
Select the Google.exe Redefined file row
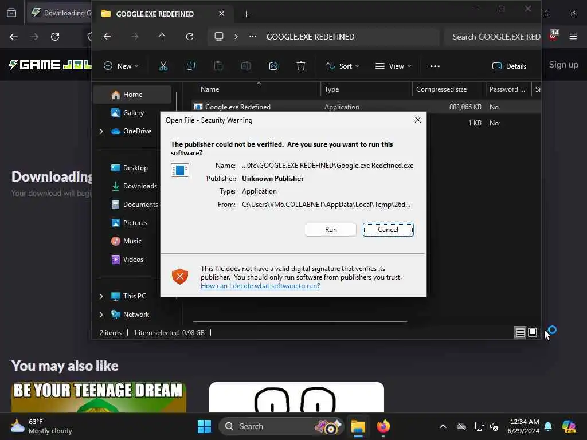pyautogui.click(x=366, y=107)
